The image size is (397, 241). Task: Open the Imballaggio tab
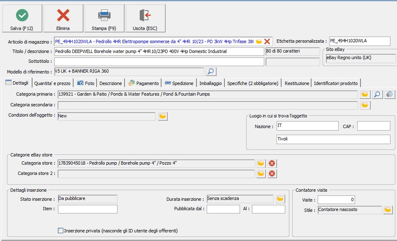pos(210,83)
